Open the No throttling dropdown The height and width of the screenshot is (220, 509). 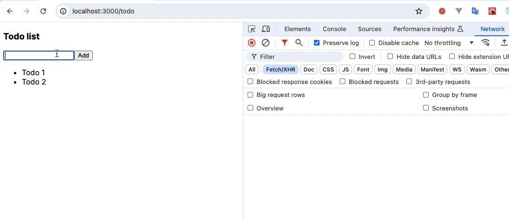click(x=449, y=43)
